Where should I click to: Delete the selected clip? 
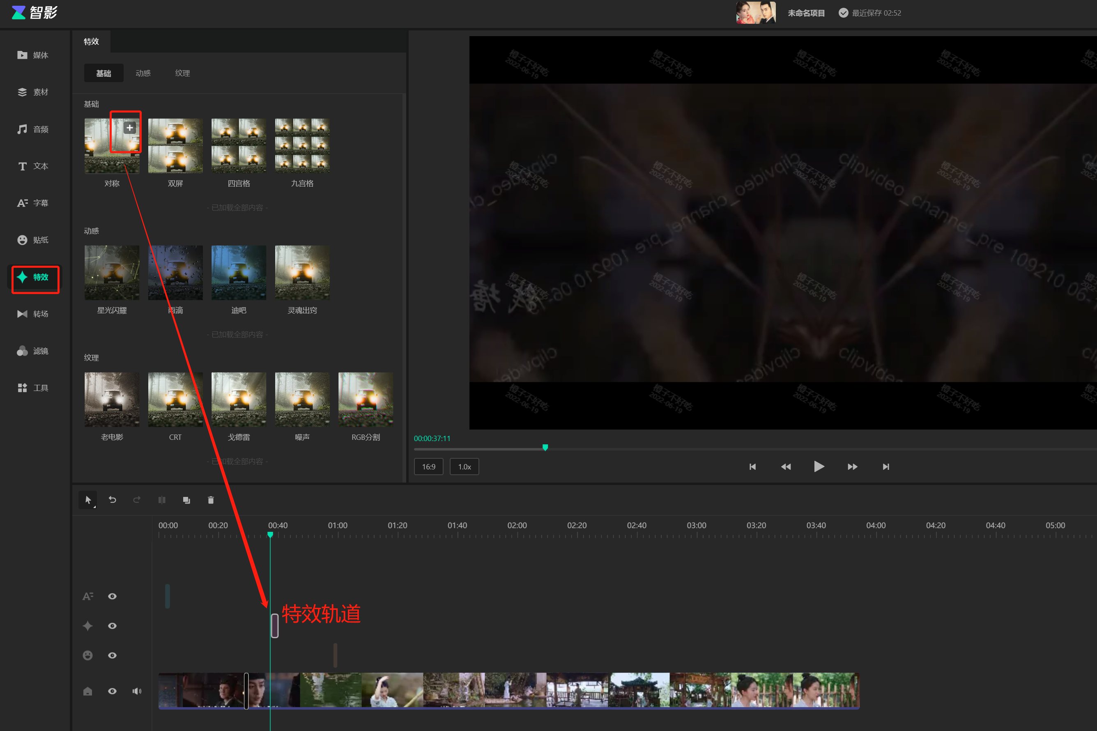(211, 500)
